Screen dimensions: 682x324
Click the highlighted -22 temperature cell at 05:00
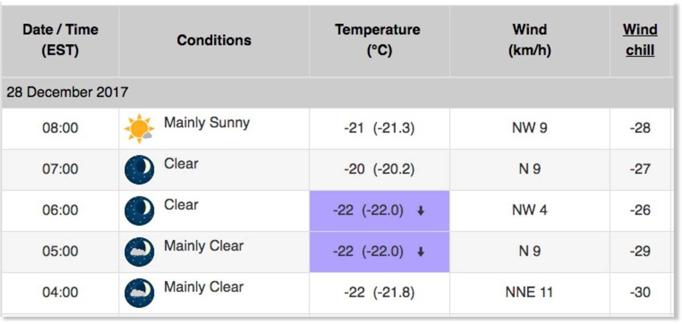coord(379,252)
